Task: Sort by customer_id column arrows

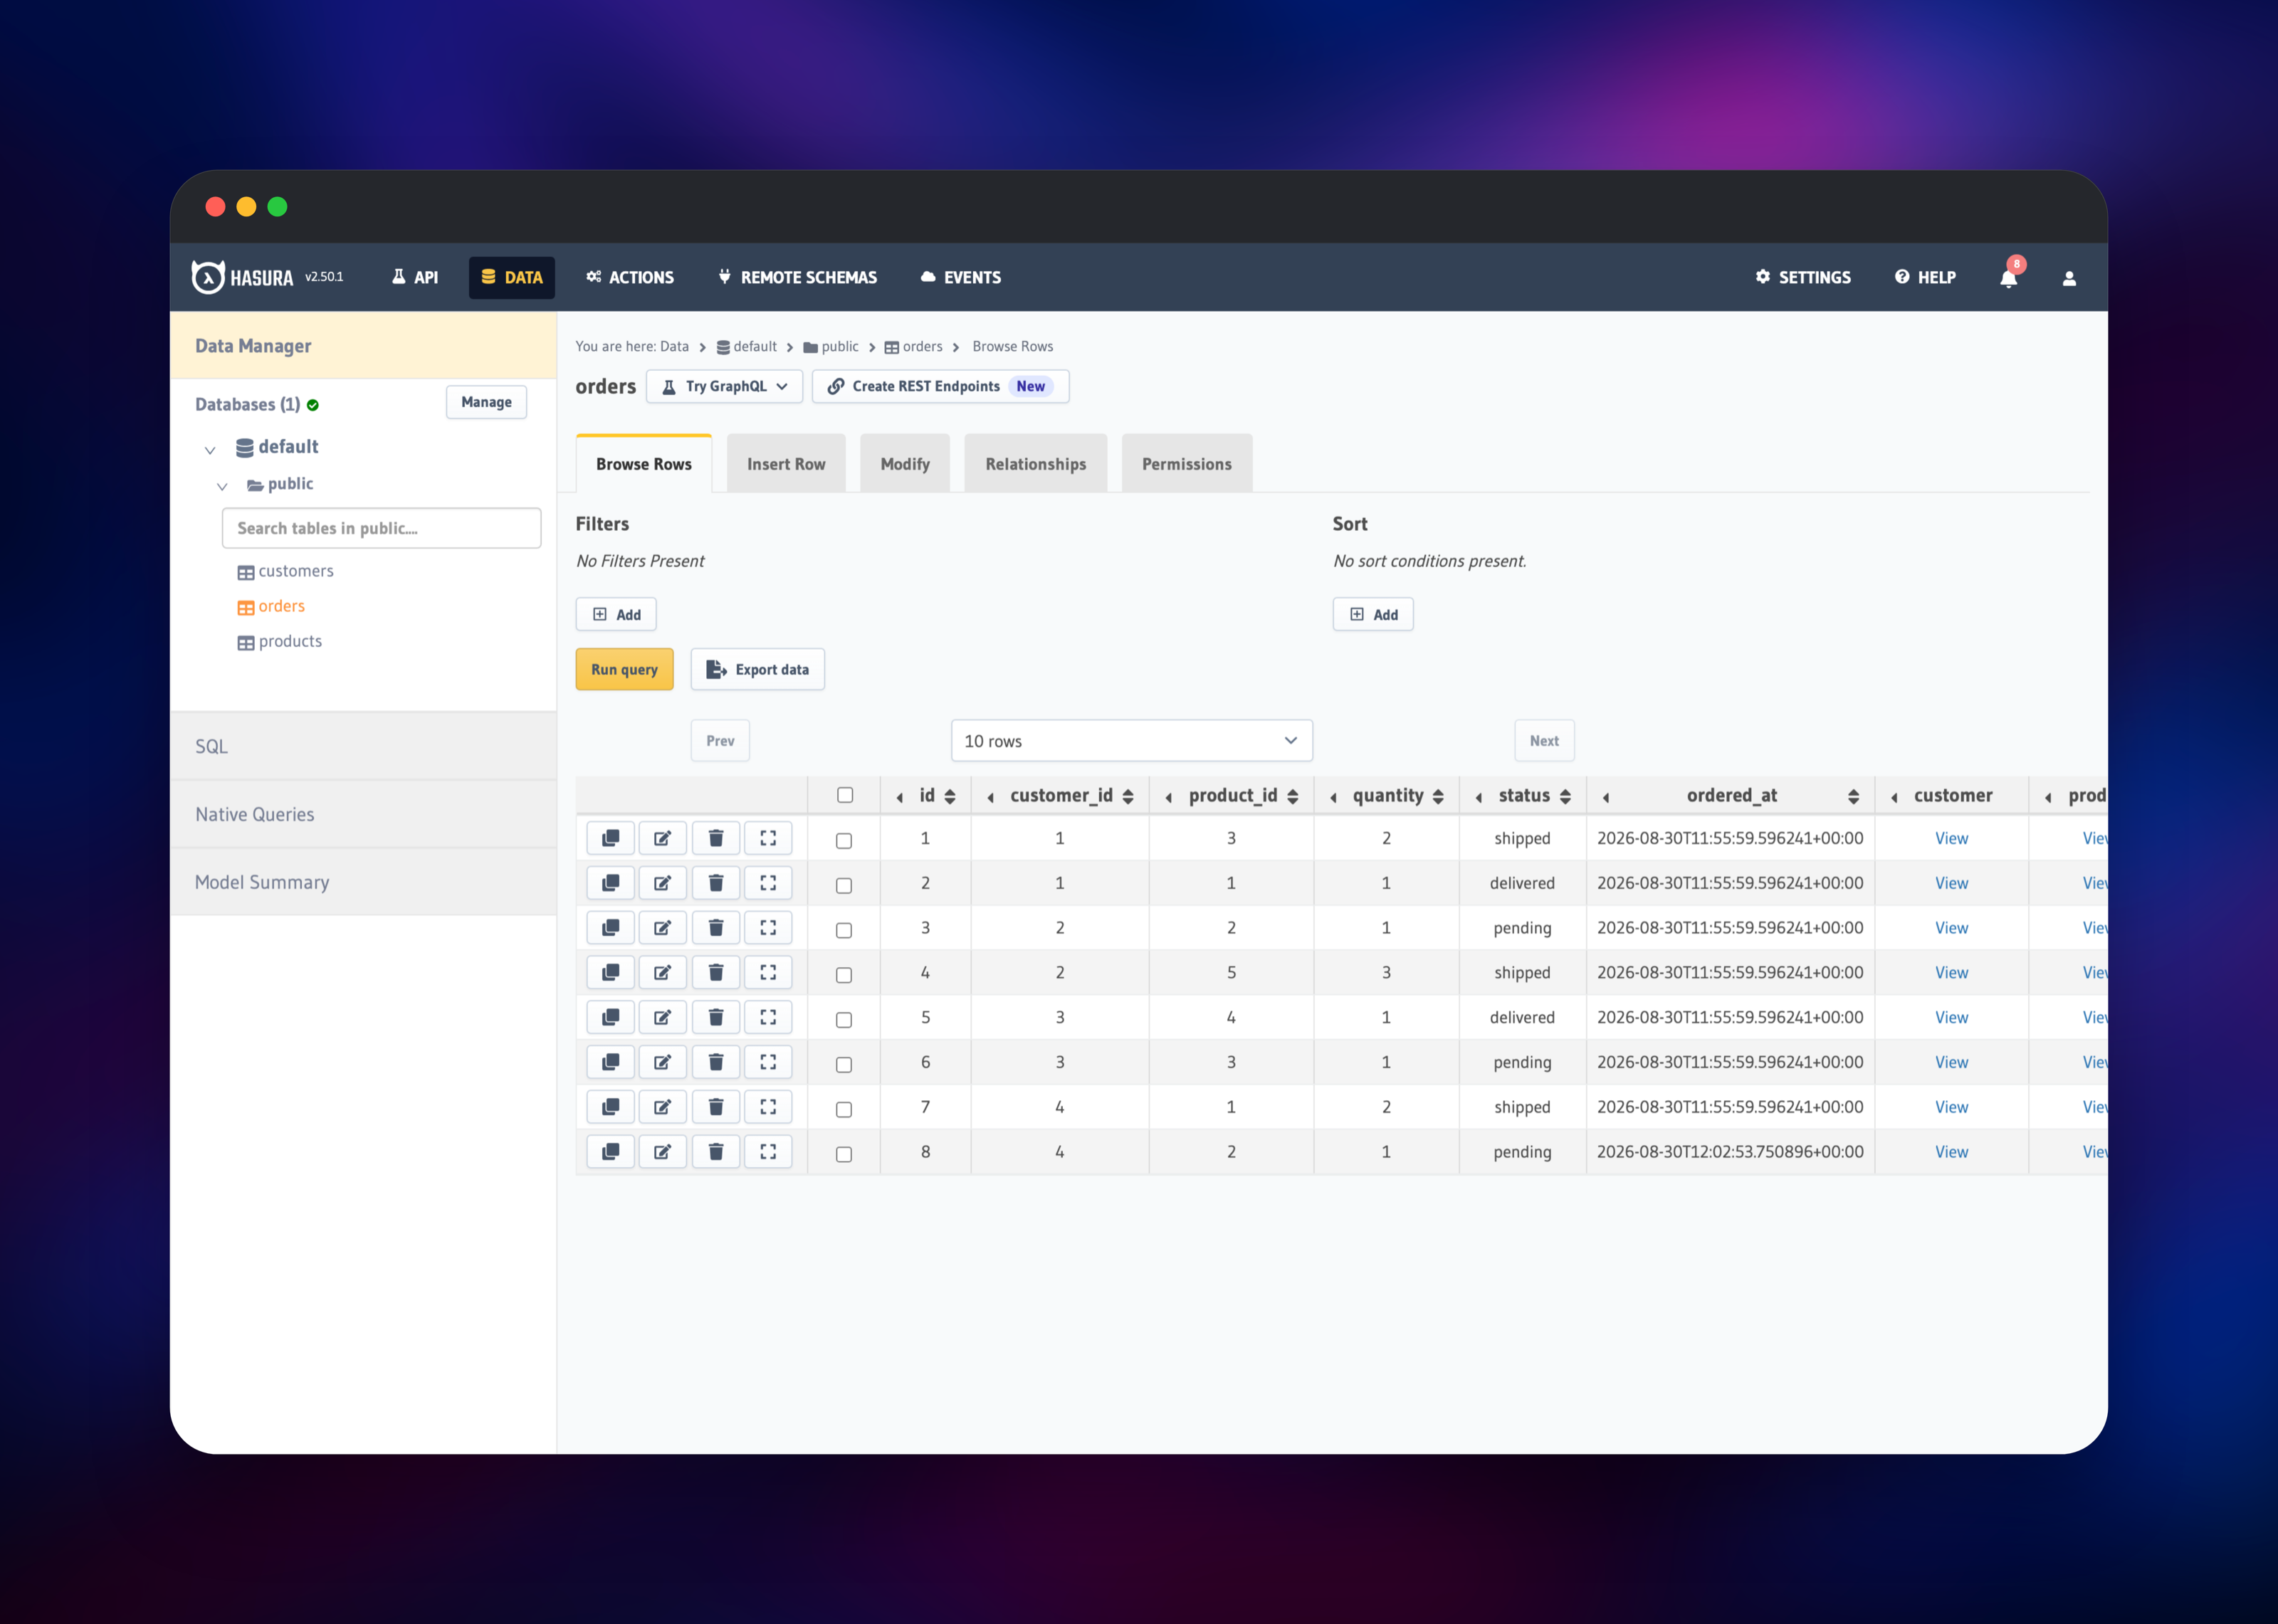Action: [x=1128, y=796]
